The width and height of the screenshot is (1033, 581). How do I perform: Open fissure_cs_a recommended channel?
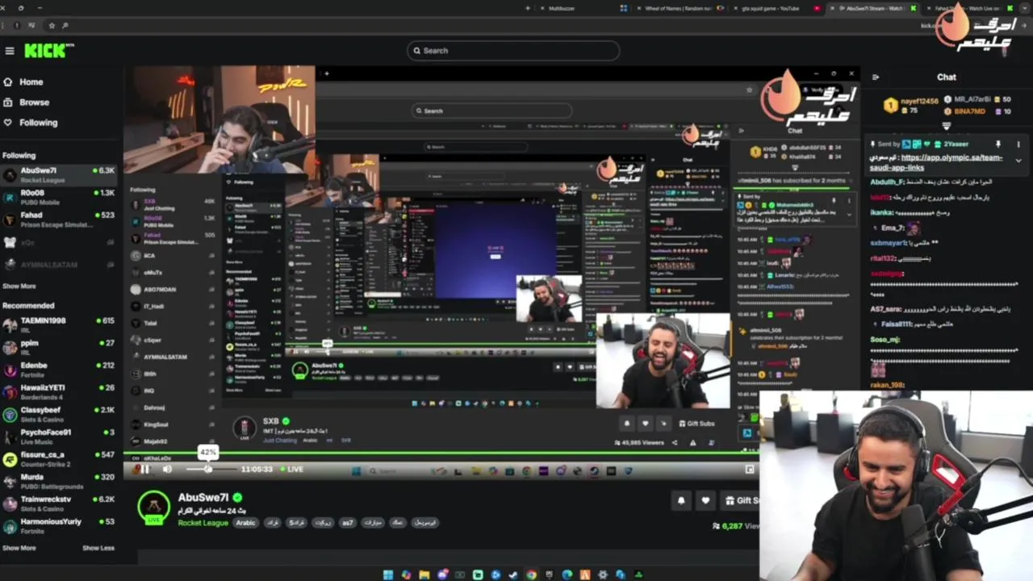58,458
